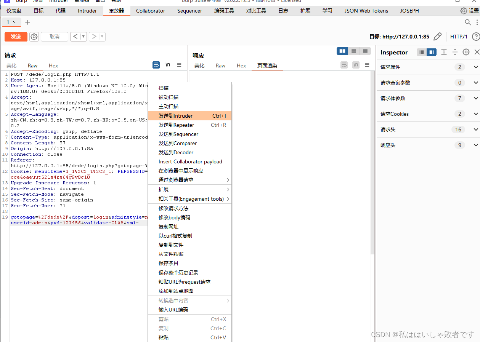Click the POST /dede/login.php request line
This screenshot has height=342, width=480.
point(55,74)
